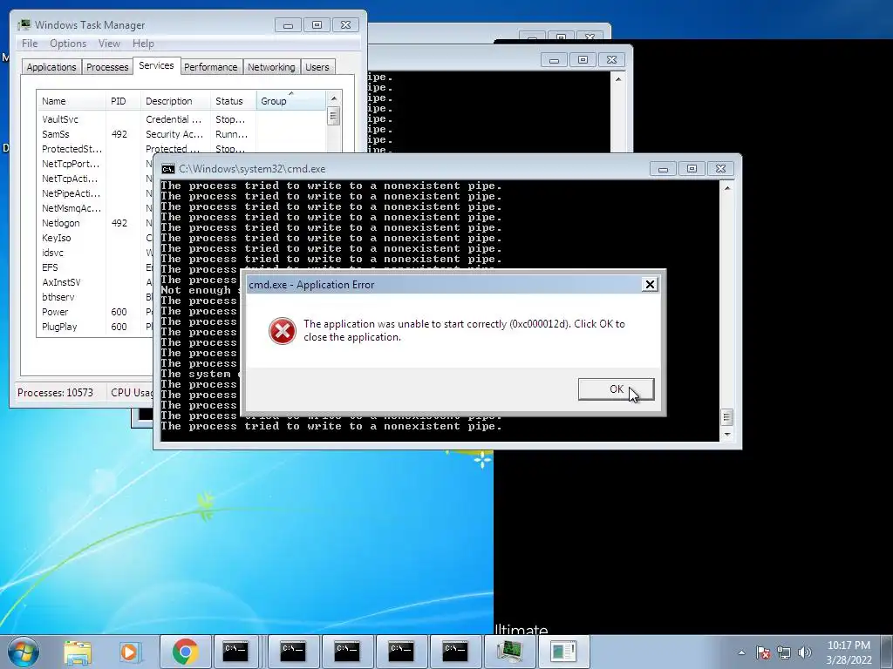Close the cmd.exe Application Error dialog
The width and height of the screenshot is (893, 669).
[x=650, y=285]
